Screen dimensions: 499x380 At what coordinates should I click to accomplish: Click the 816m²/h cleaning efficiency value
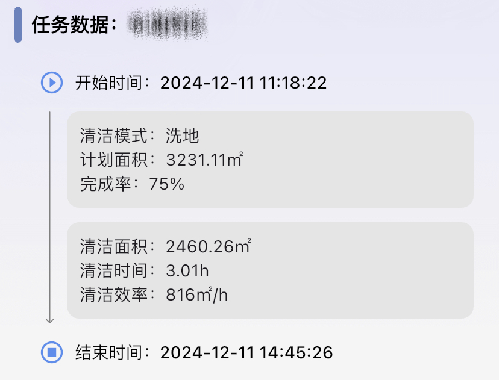pyautogui.click(x=197, y=294)
